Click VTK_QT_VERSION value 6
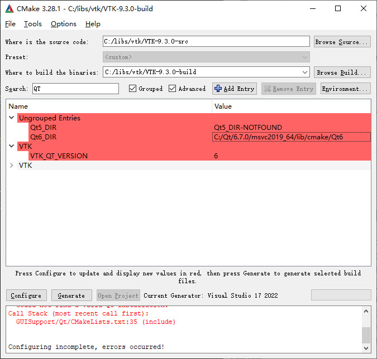Viewport: 377px width, 359px height. click(x=216, y=156)
